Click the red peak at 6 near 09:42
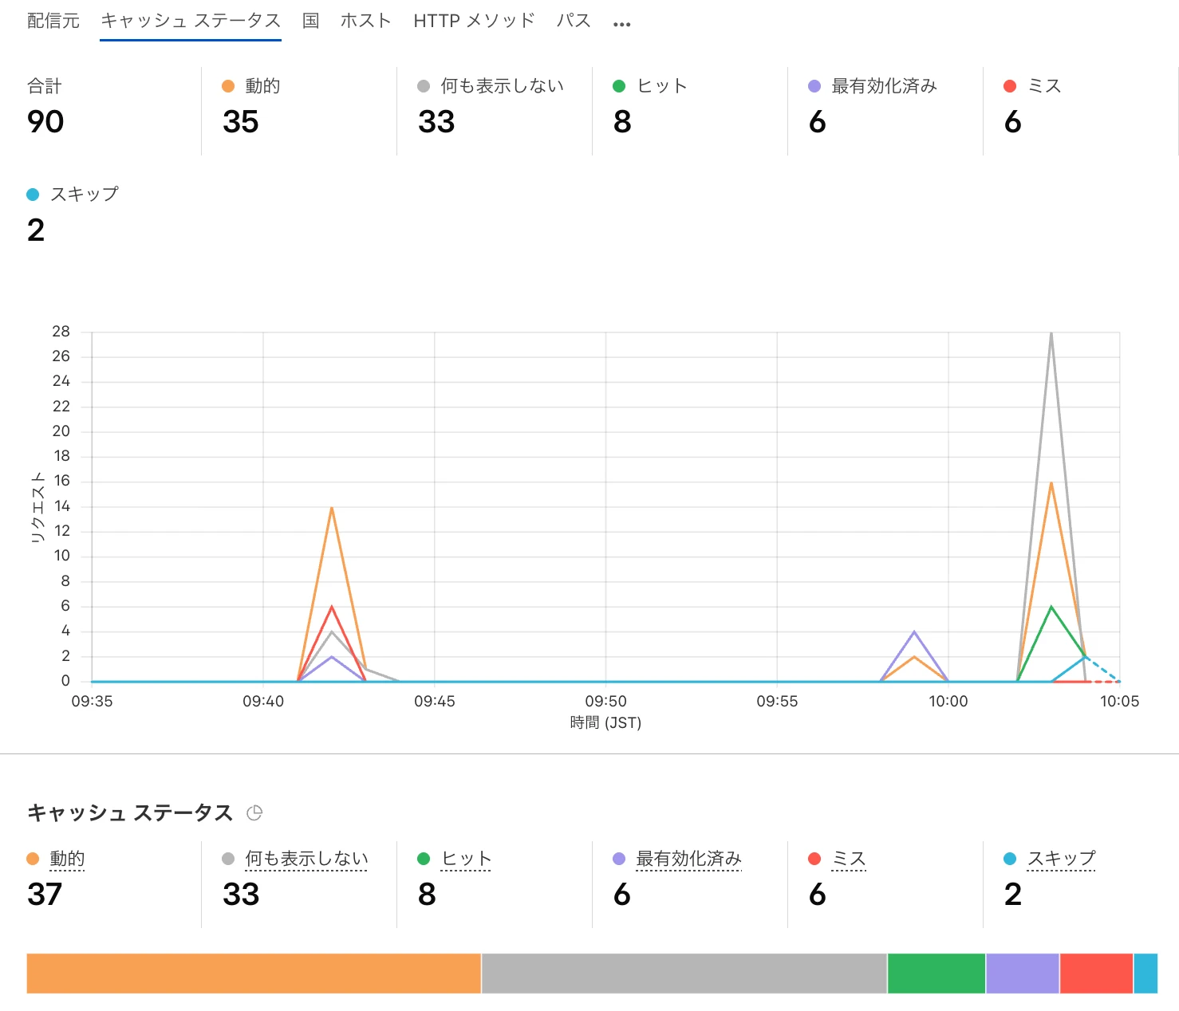The height and width of the screenshot is (1011, 1179). tap(332, 607)
